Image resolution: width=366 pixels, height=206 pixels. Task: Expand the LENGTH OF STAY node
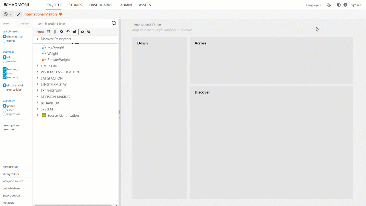37,84
